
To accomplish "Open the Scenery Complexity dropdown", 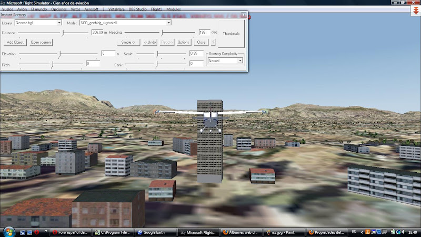I will pos(240,61).
